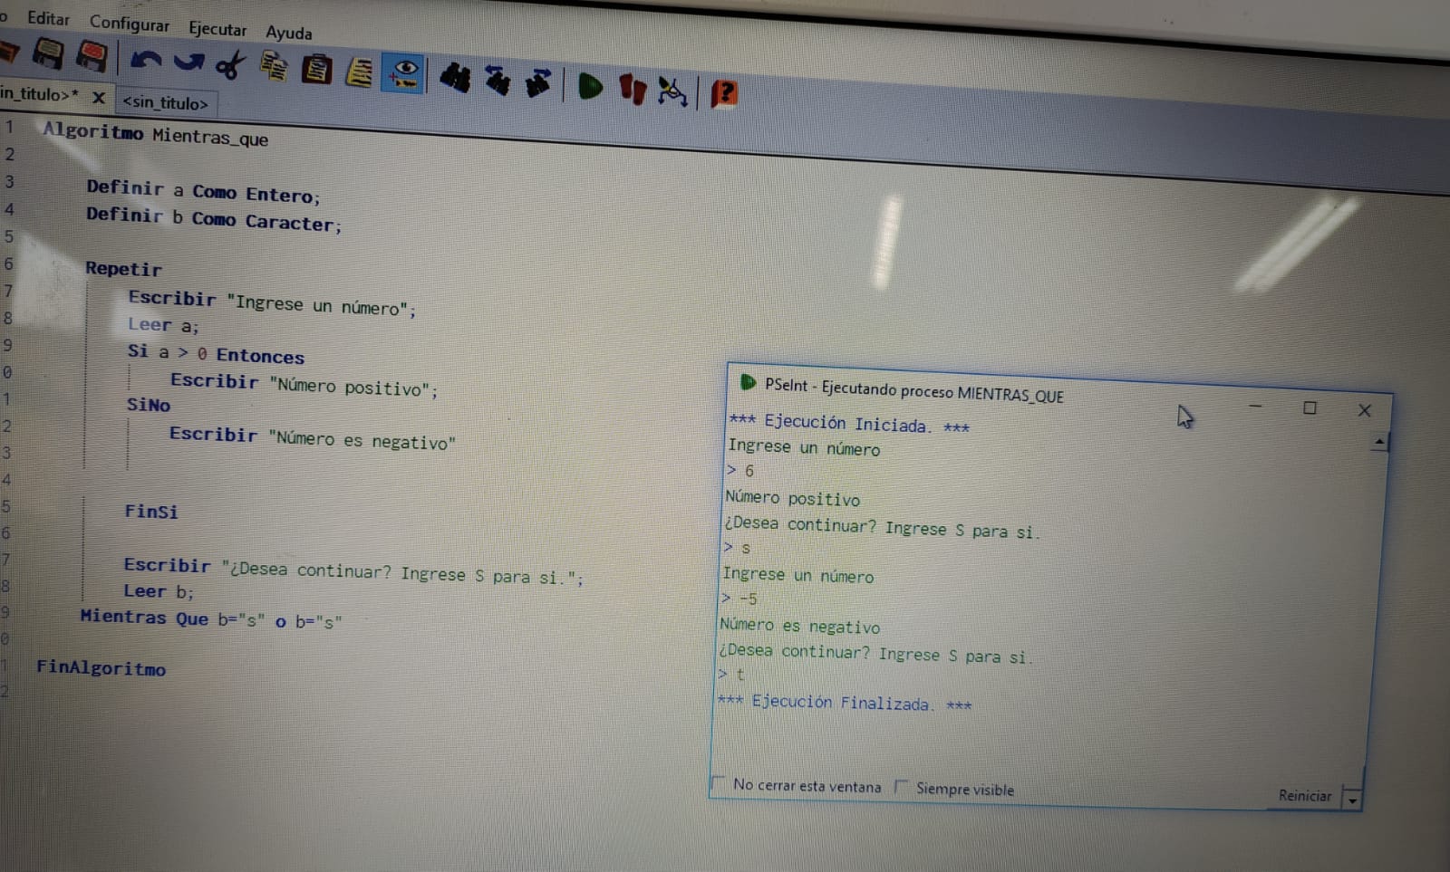This screenshot has height=872, width=1450.
Task: Enable the No cerrar esta ventana checkbox
Action: coord(719,783)
